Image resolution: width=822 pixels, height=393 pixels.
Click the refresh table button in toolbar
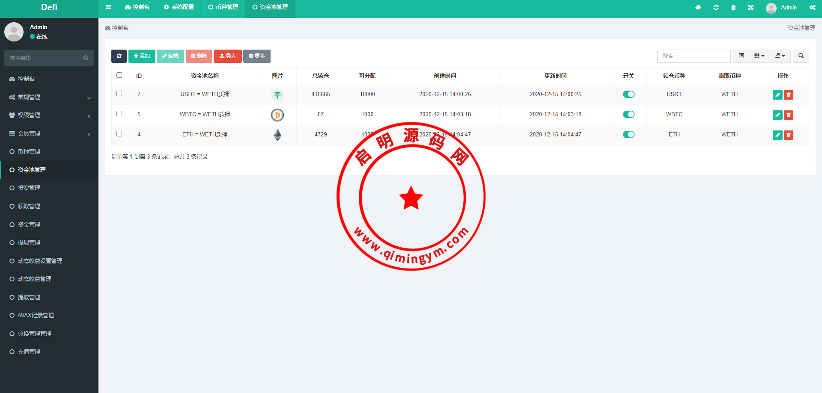click(119, 56)
